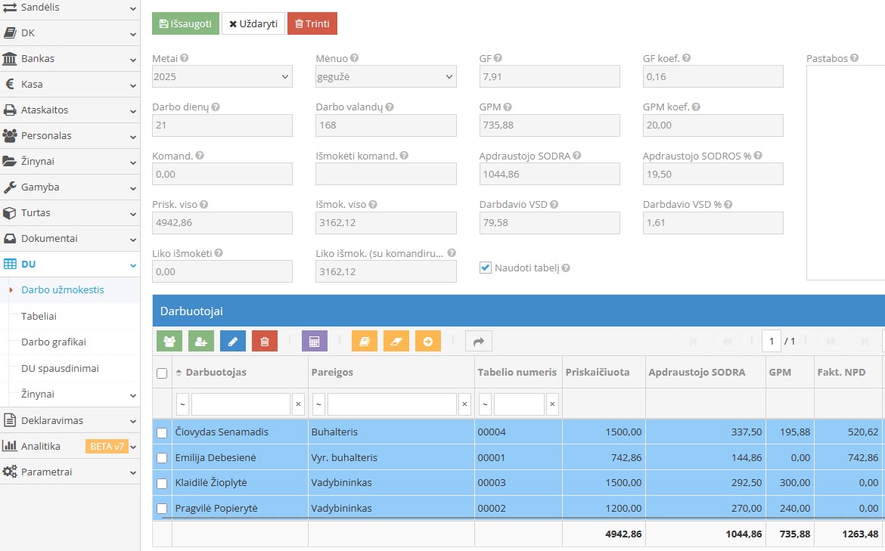The width and height of the screenshot is (885, 551).
Task: Click the red trash icon in employees toolbar
Action: 264,342
